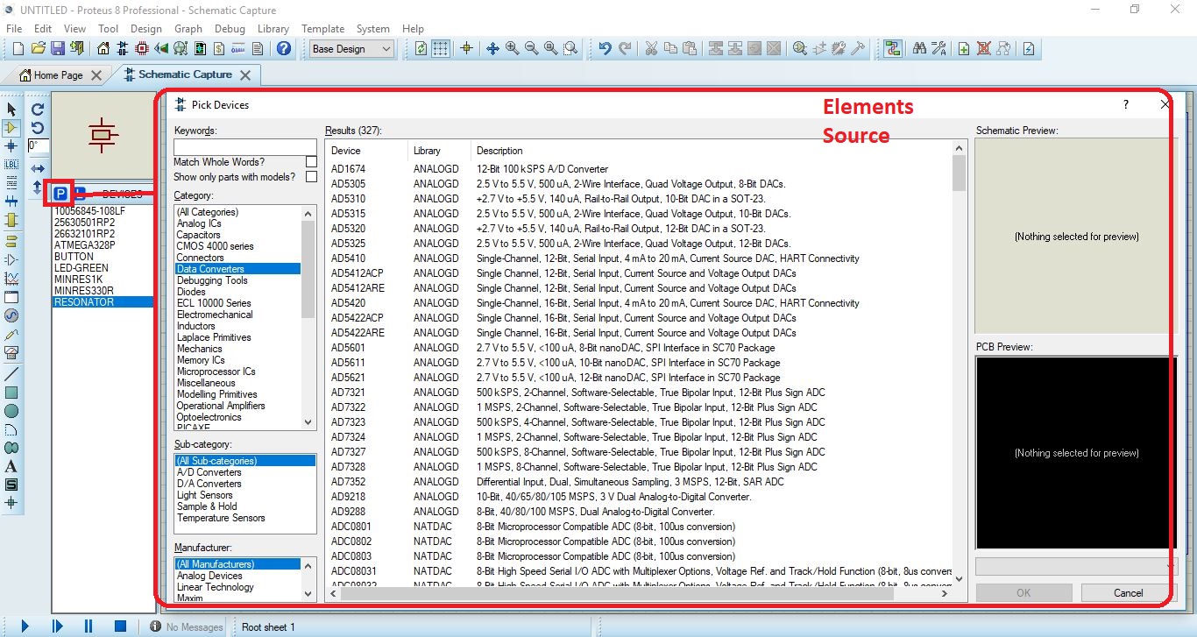Open the File menu
The height and width of the screenshot is (637, 1197).
(x=14, y=29)
